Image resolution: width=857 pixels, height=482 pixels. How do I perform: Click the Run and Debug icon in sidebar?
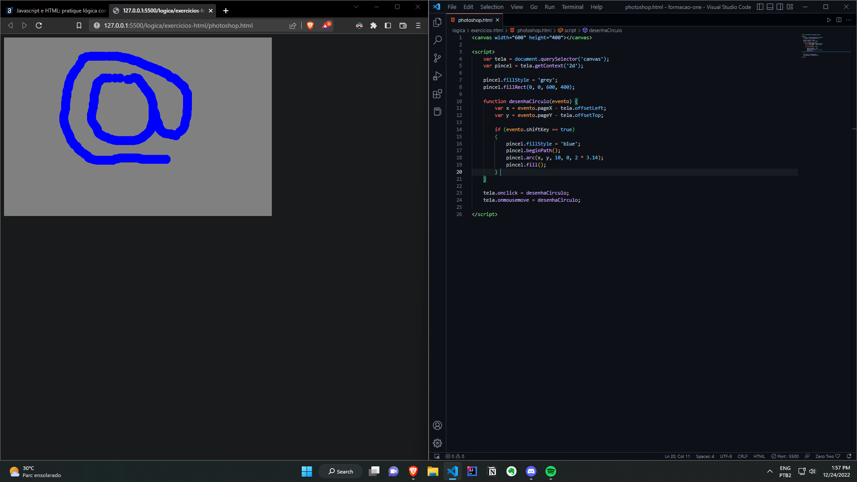(437, 75)
